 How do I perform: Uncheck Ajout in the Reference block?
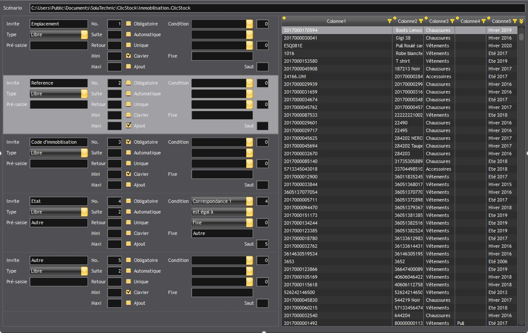click(129, 126)
